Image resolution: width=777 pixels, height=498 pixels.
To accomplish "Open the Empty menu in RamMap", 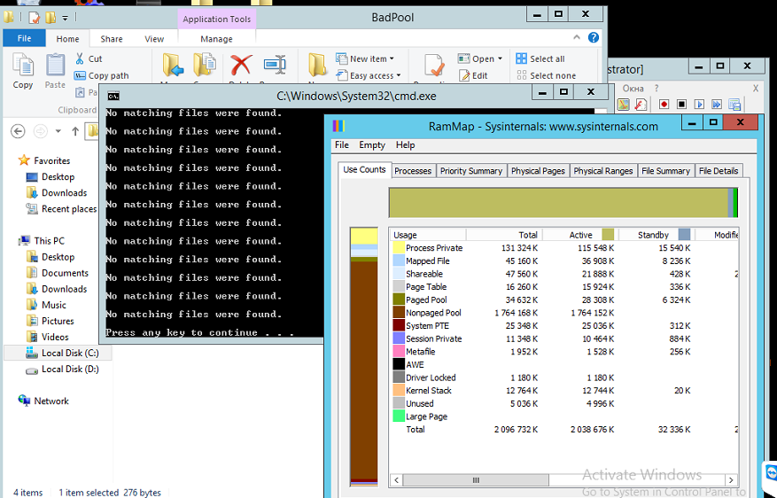I will [x=372, y=145].
